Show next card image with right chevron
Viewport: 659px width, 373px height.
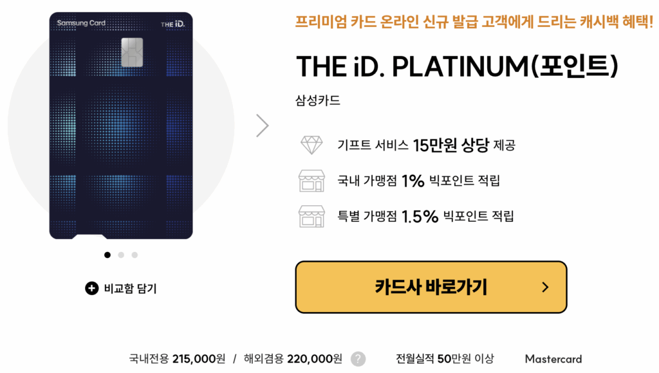263,125
